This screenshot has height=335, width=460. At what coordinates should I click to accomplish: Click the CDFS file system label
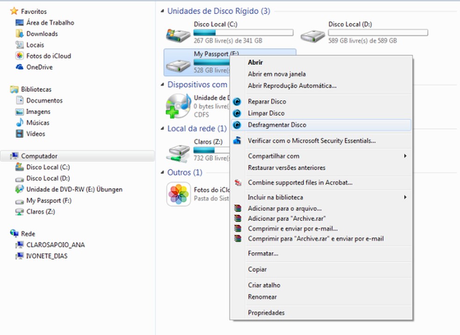click(x=201, y=114)
